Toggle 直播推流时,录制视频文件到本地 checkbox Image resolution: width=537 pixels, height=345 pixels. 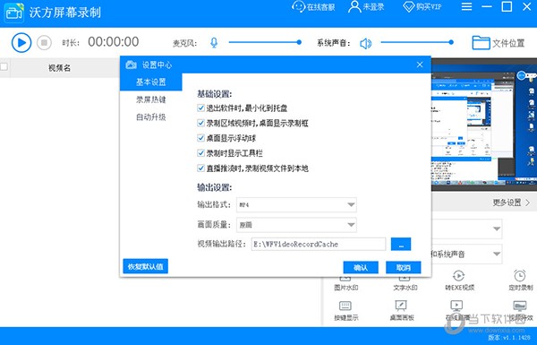pyautogui.click(x=201, y=168)
